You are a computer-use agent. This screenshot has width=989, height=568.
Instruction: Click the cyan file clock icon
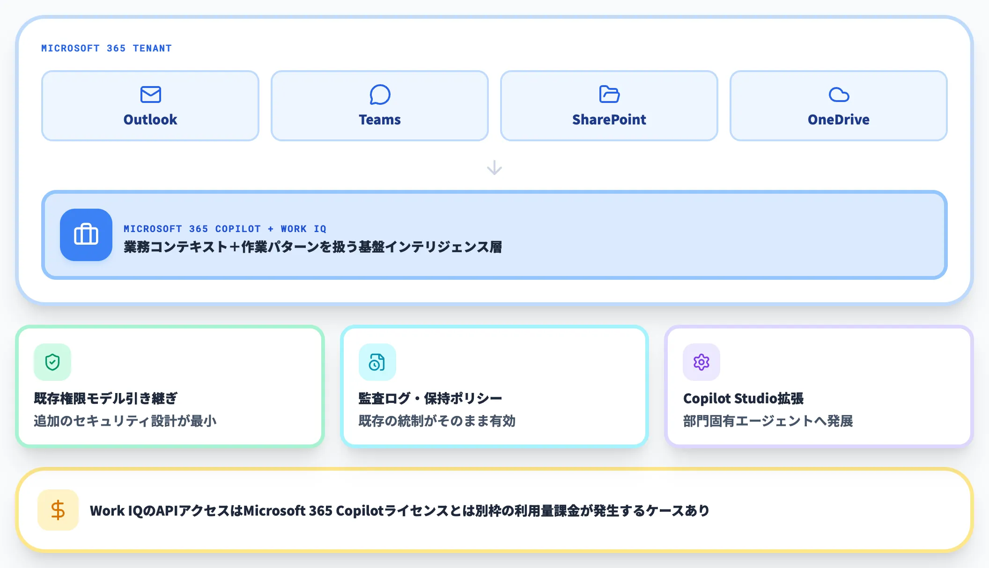(x=377, y=362)
